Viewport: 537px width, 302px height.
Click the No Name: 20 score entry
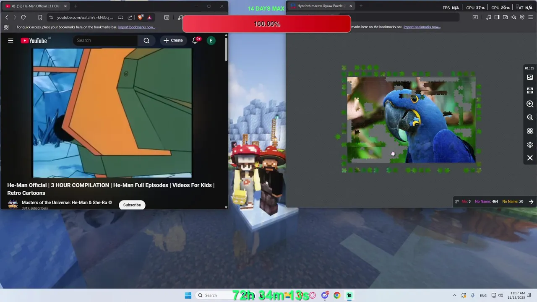pos(513,201)
